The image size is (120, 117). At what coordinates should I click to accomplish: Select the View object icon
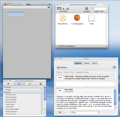(91, 18)
